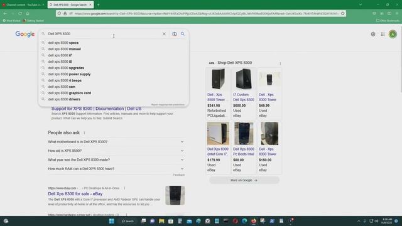Open a new browser tab
Image resolution: width=402 pixels, height=226 pixels.
coord(98,4)
